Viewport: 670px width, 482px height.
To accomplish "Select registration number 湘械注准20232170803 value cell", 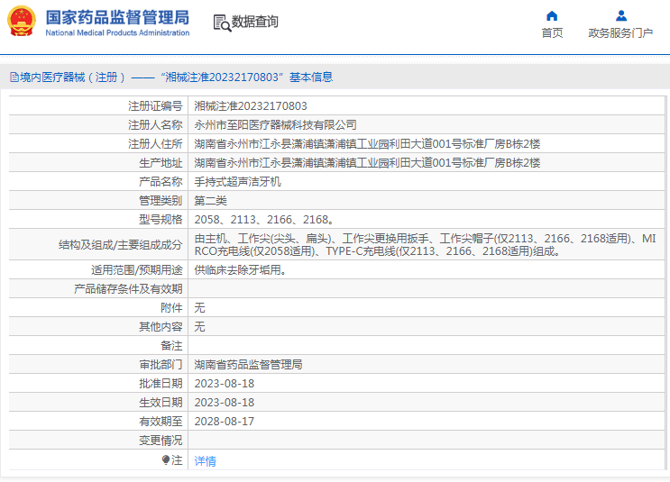I will pos(251,106).
